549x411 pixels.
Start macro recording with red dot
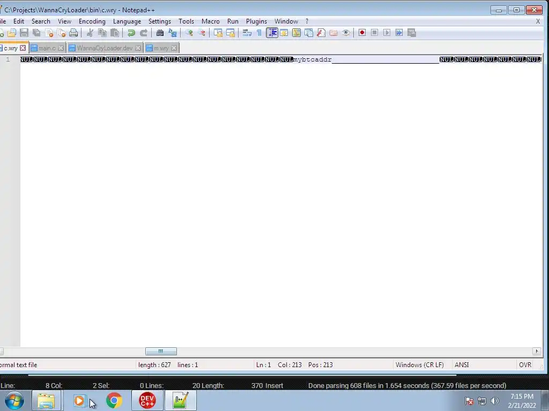(x=362, y=33)
